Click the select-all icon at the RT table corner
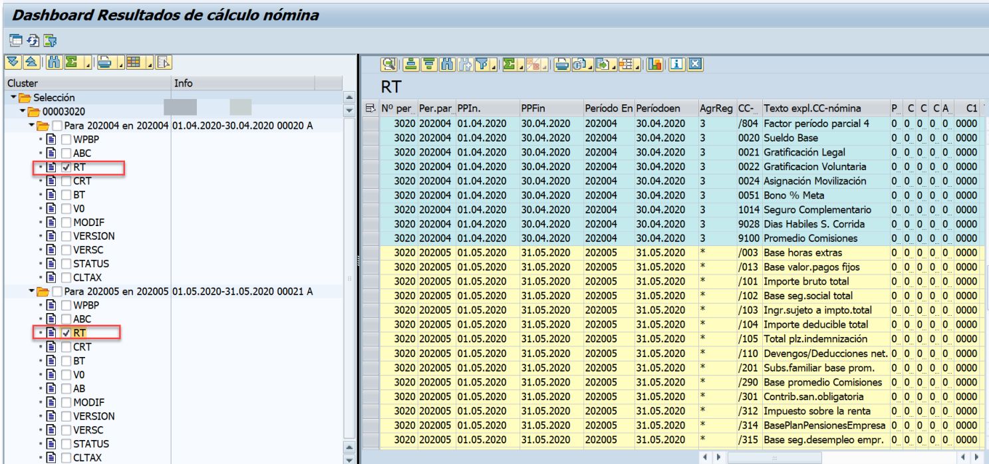This screenshot has height=464, width=989. coord(370,108)
